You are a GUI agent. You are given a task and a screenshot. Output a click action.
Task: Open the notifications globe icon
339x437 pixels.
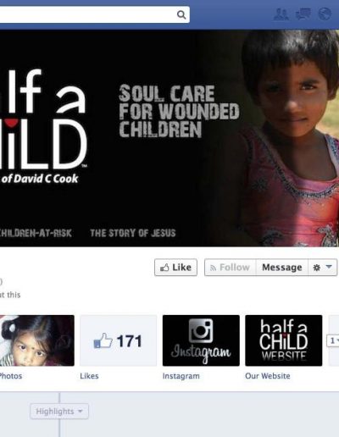click(325, 14)
